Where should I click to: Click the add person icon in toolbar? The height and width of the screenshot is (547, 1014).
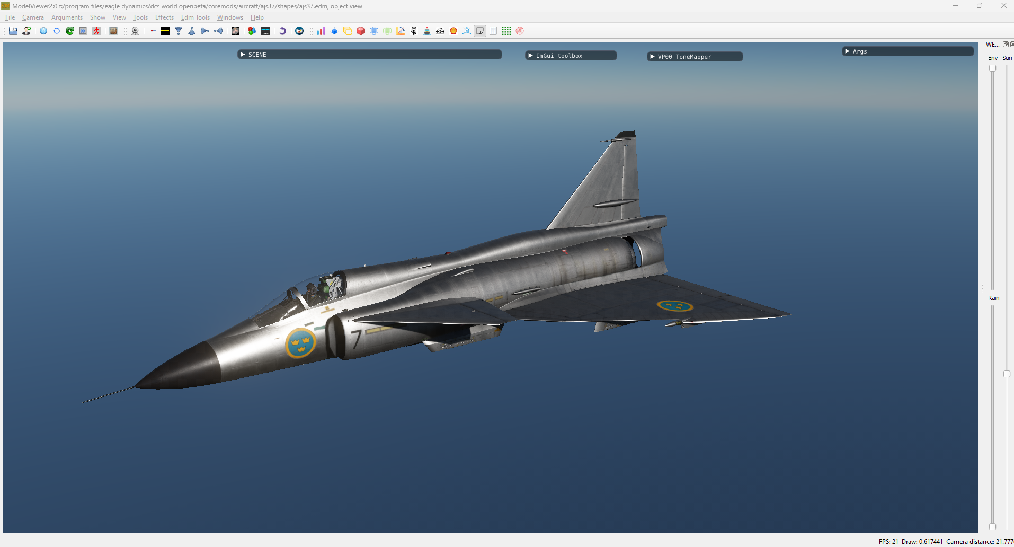pyautogui.click(x=26, y=31)
